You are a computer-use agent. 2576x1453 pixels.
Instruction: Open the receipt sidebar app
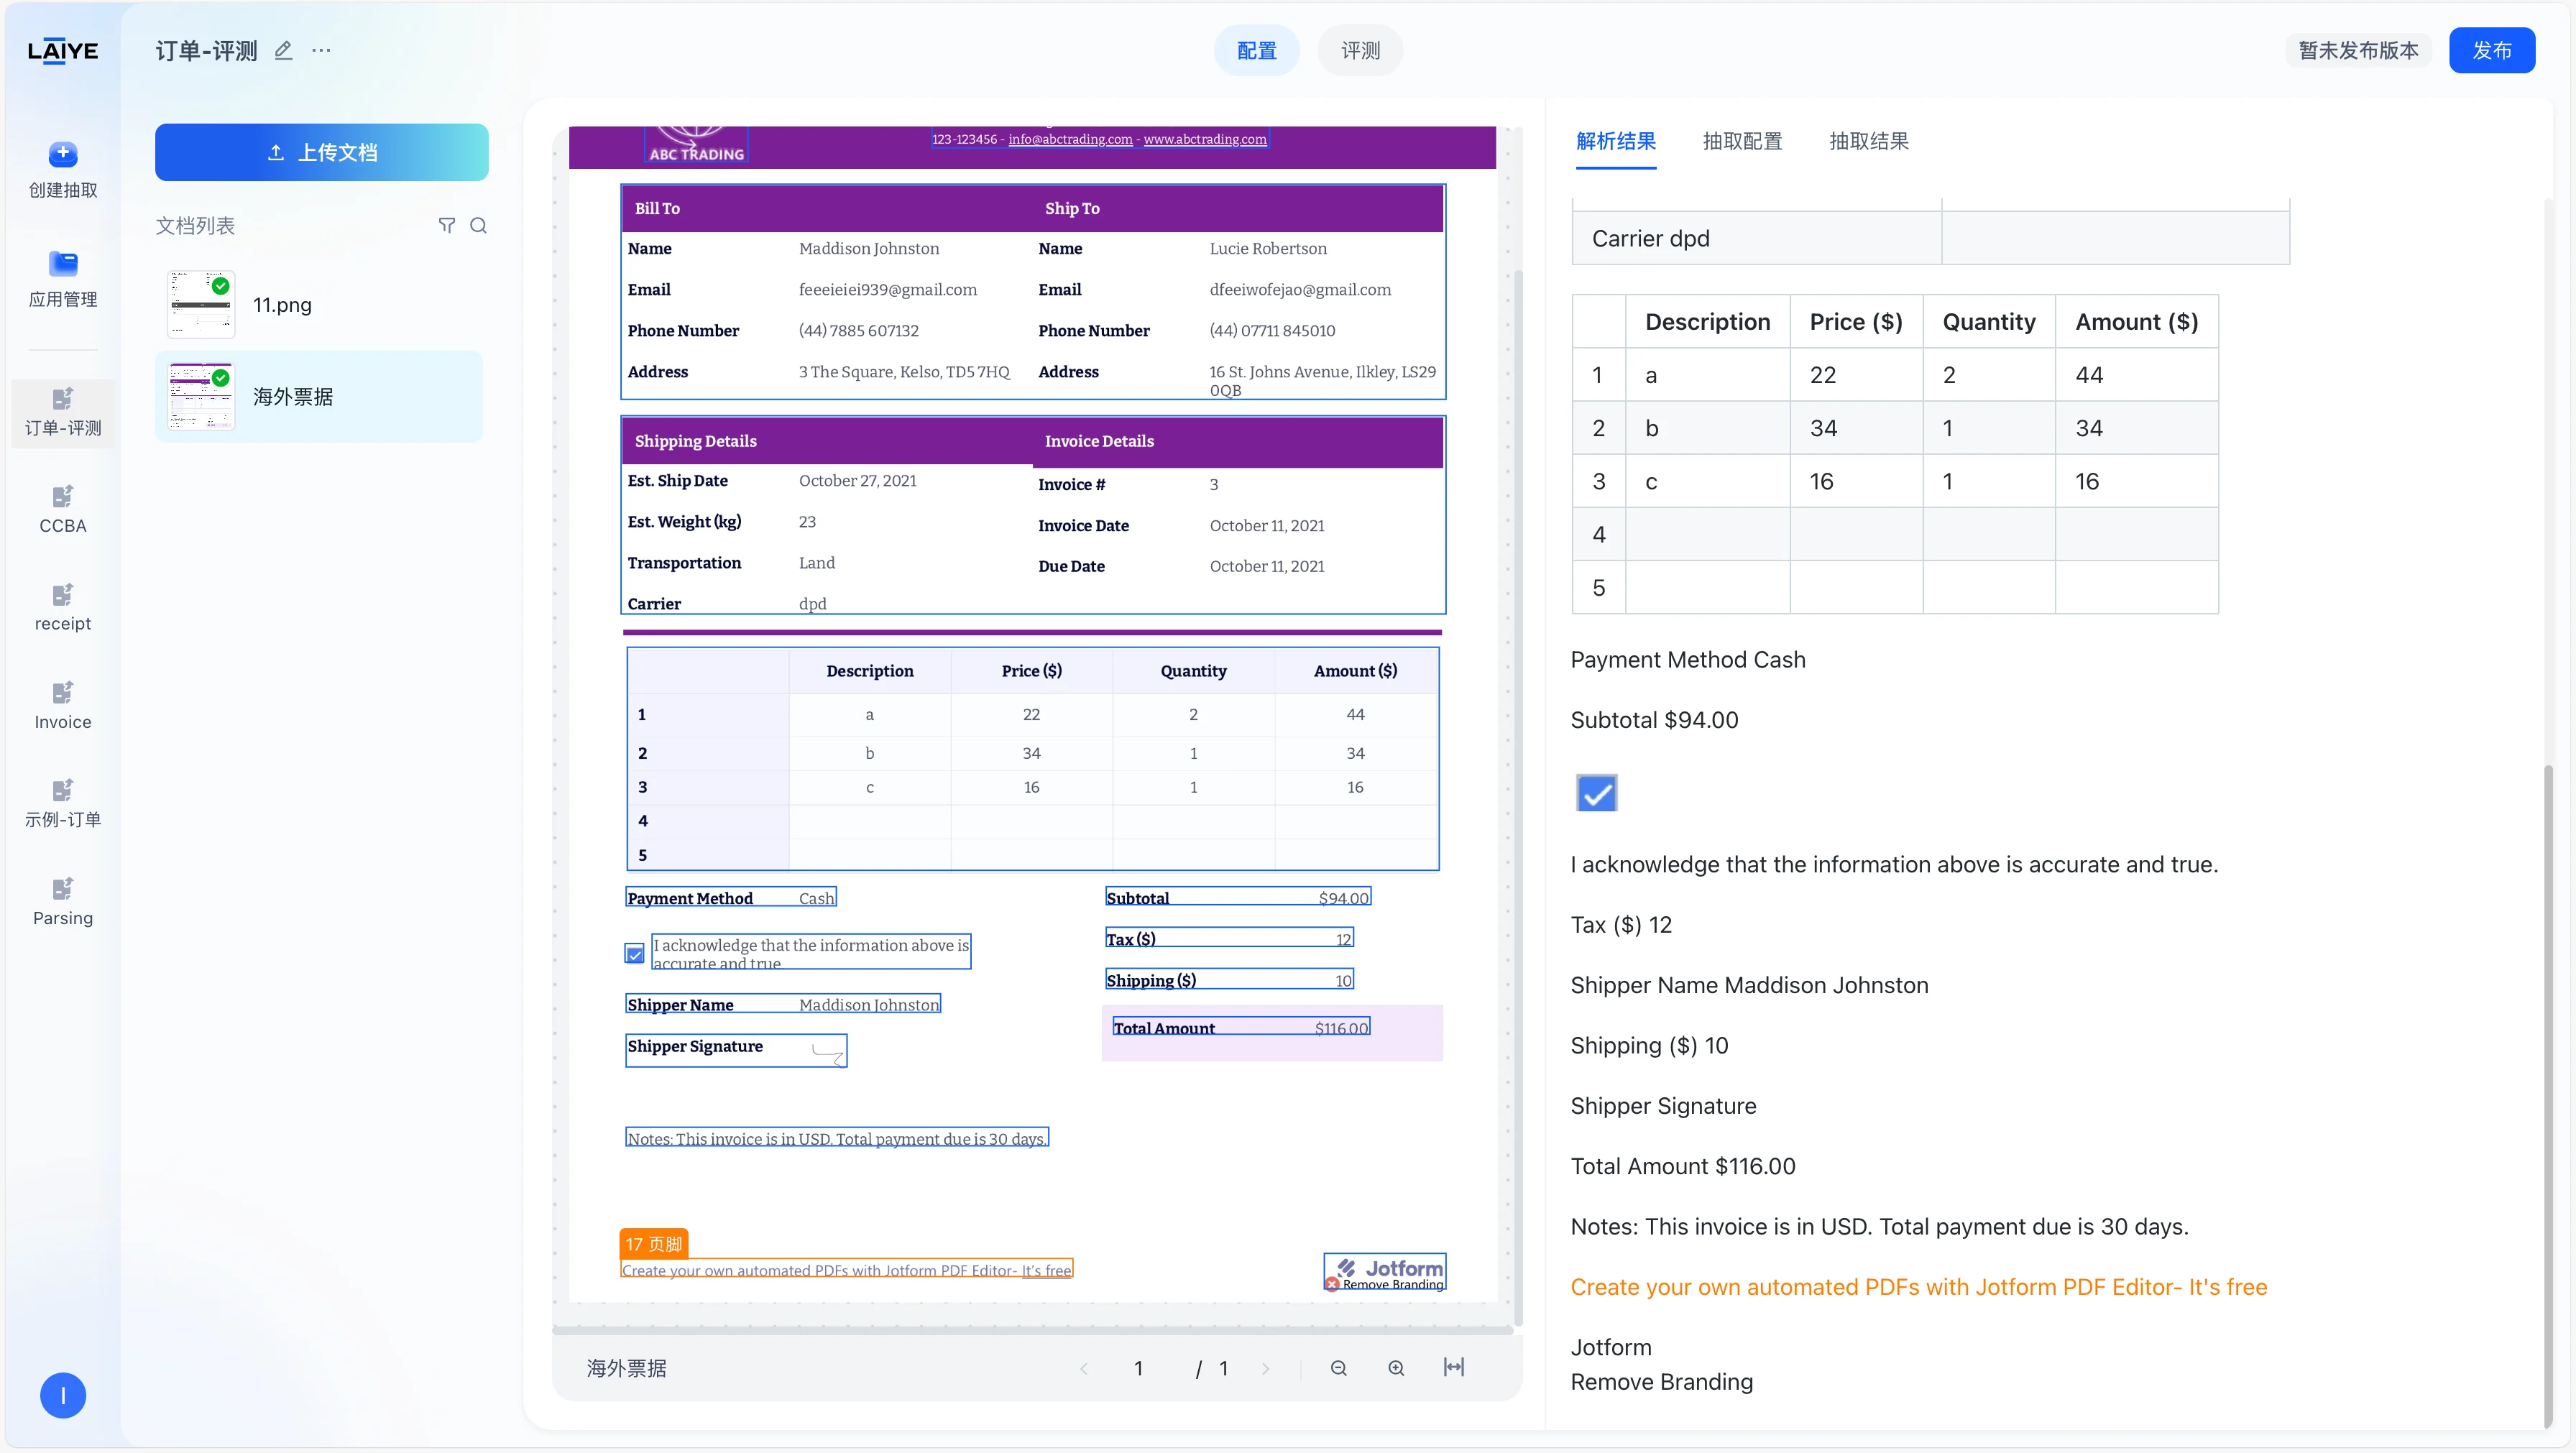coord(62,608)
